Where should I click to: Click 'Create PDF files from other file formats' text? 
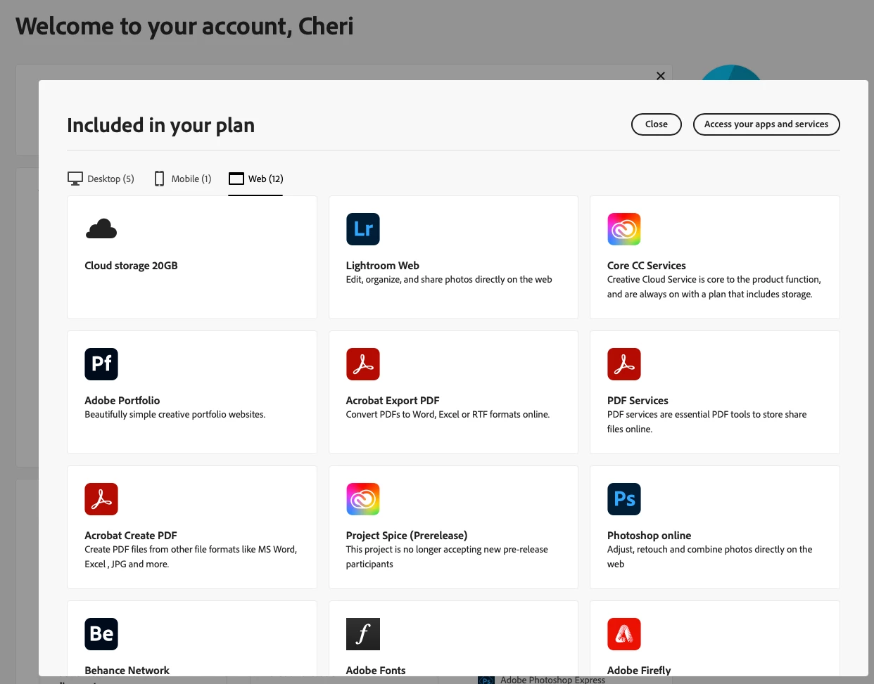click(x=191, y=557)
